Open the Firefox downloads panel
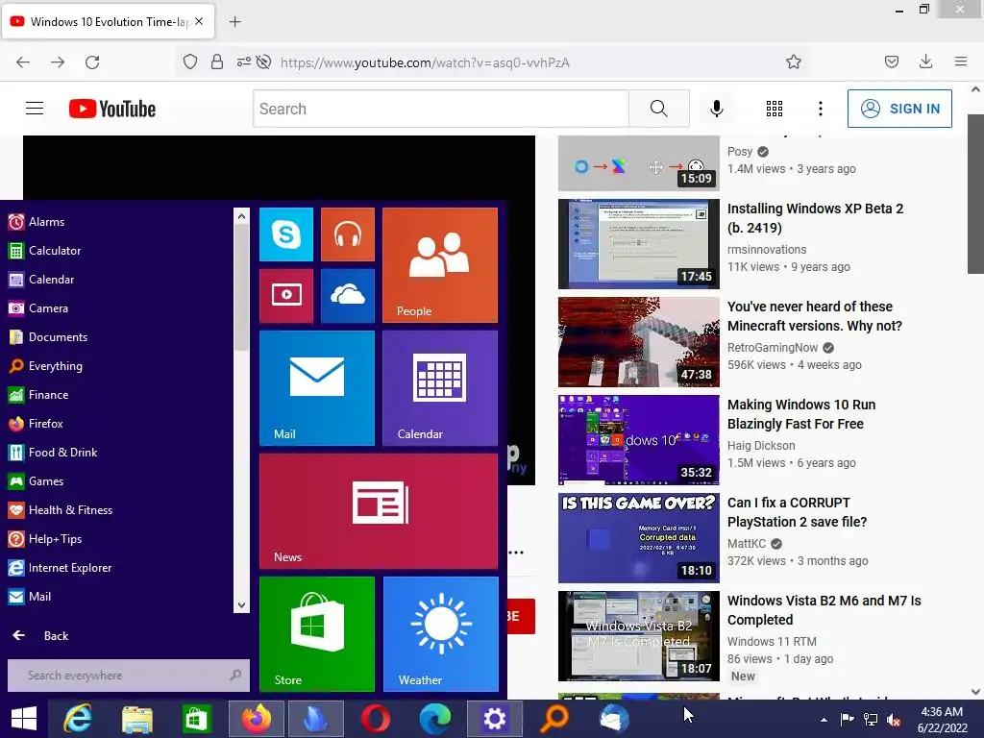This screenshot has height=738, width=984. click(x=925, y=61)
